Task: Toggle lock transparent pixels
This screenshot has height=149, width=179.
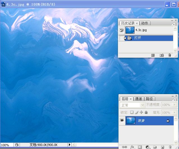Action: click(132, 112)
